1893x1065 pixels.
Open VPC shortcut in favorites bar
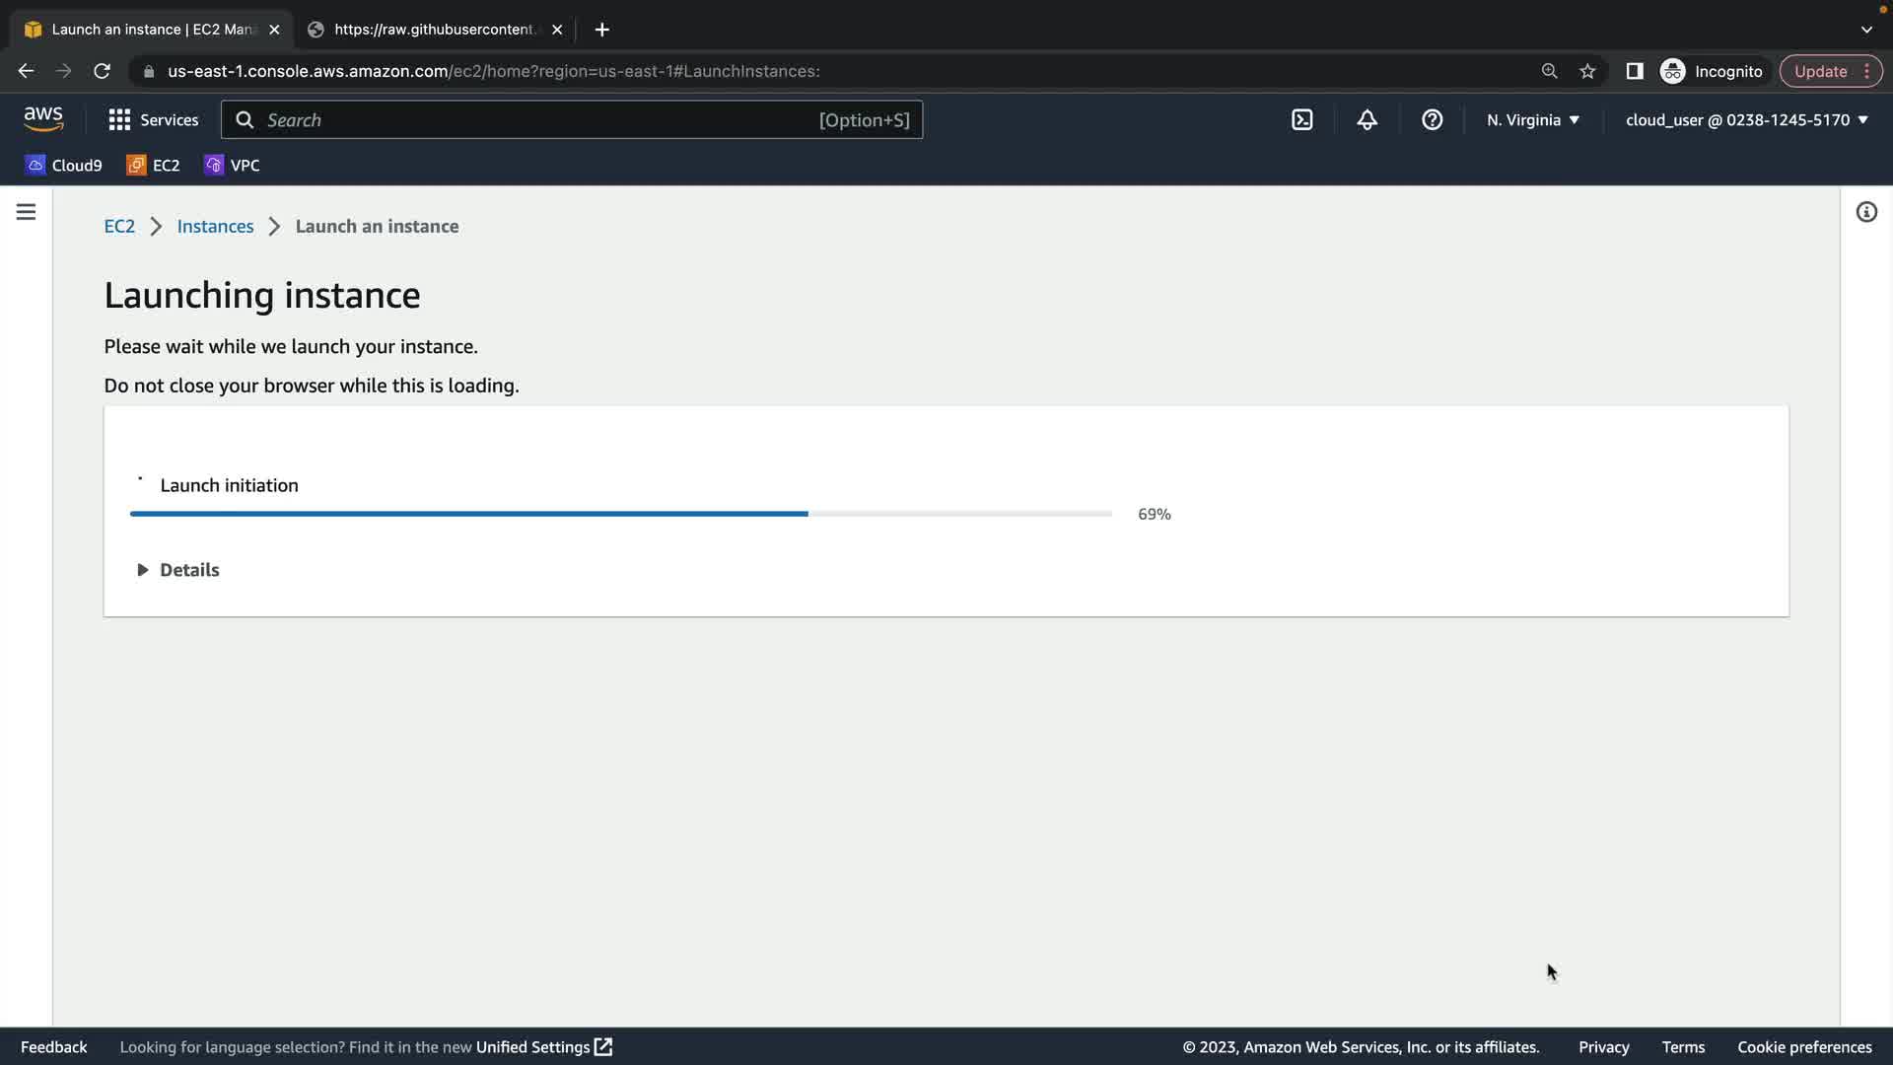pyautogui.click(x=233, y=166)
